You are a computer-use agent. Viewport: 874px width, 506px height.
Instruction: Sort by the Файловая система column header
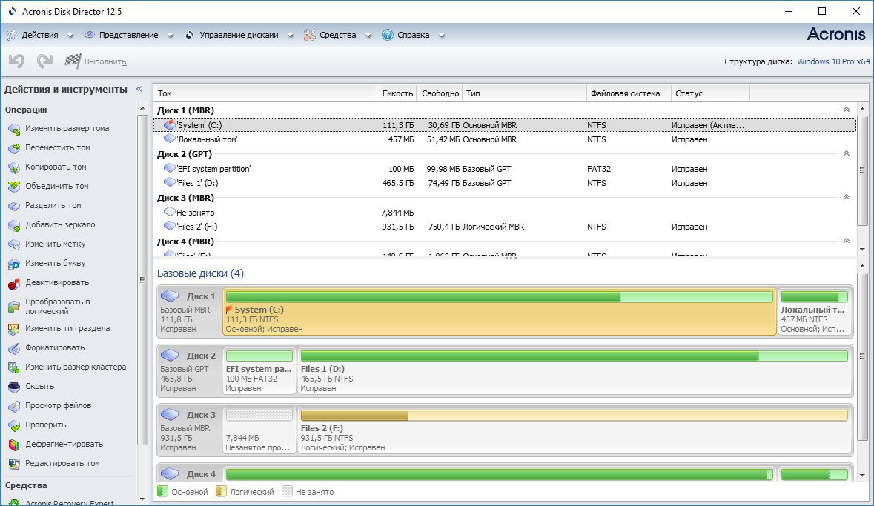coord(629,93)
